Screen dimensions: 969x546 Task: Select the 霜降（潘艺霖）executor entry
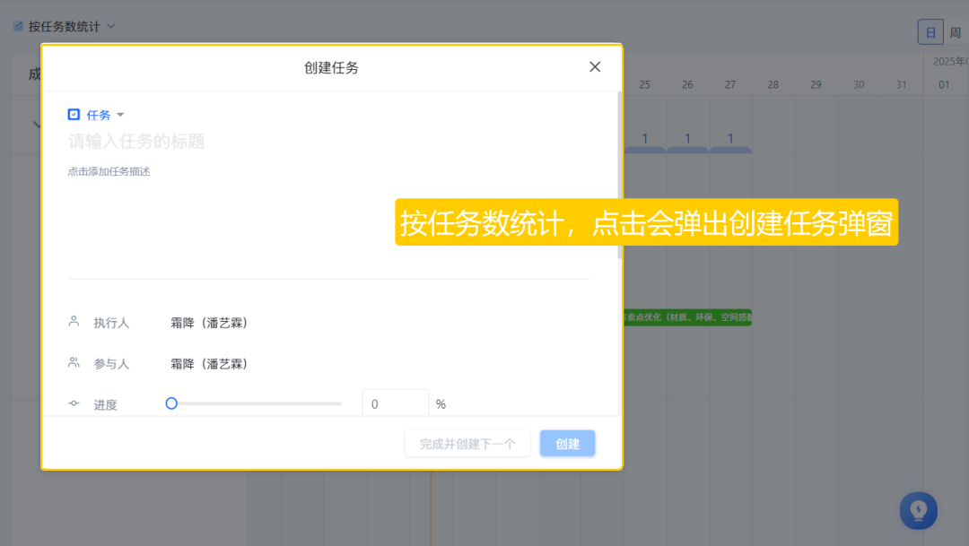pyautogui.click(x=208, y=322)
